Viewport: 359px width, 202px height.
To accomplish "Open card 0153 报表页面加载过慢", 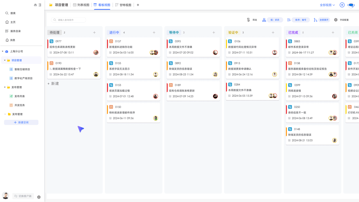I will coord(134,91).
